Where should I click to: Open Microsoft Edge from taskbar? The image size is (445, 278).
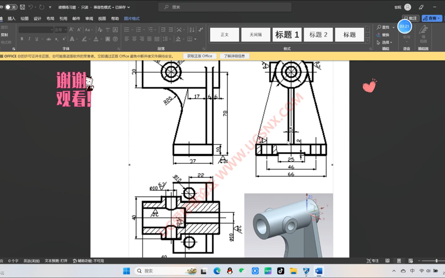pyautogui.click(x=217, y=271)
